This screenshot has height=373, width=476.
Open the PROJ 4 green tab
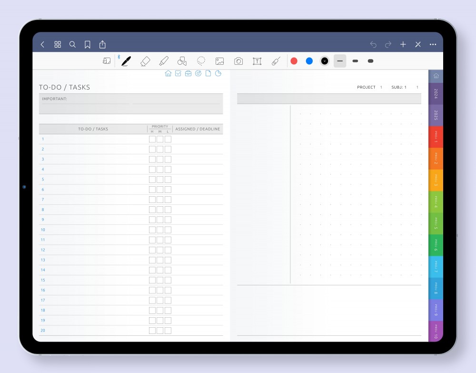436,202
